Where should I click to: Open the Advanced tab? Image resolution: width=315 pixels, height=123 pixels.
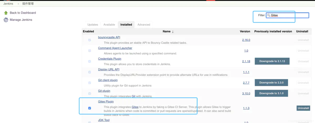[144, 25]
